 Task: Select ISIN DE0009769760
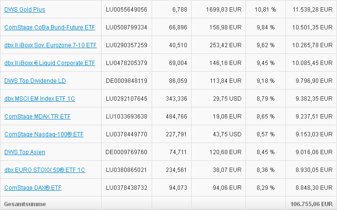(126, 152)
